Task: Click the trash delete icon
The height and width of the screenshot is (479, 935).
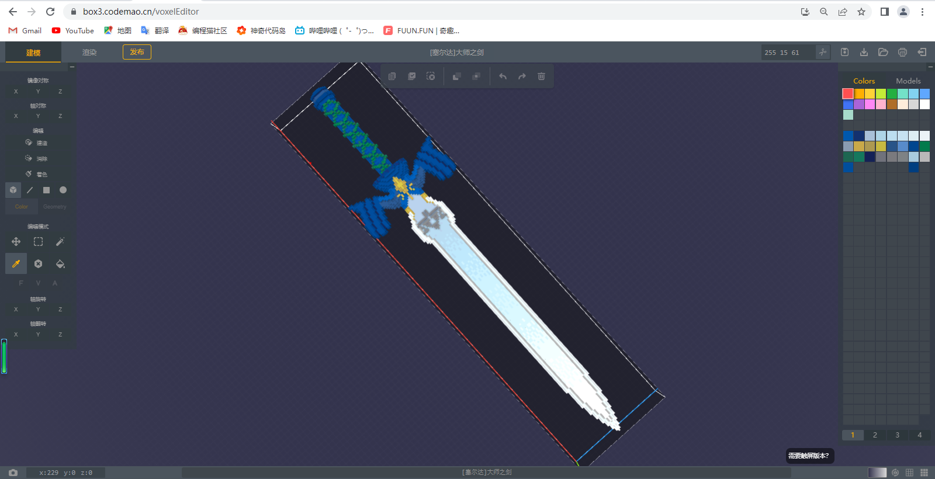Action: point(541,77)
